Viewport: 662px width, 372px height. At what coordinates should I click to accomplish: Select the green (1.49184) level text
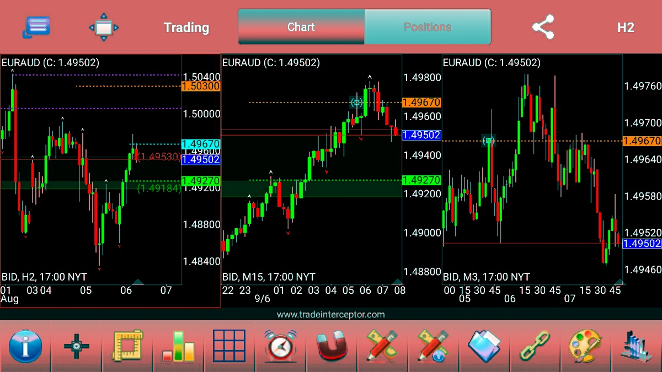159,188
